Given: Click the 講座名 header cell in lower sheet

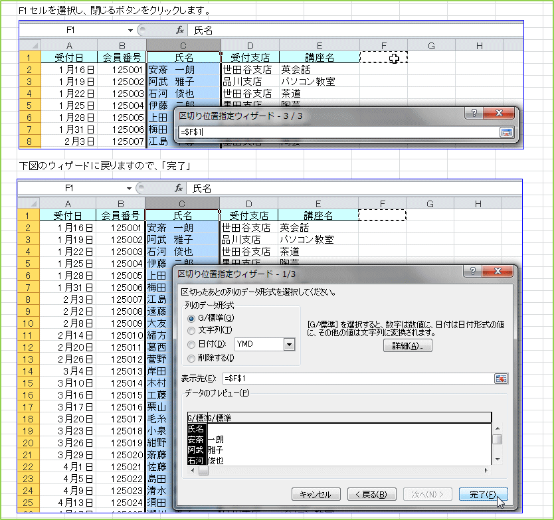Looking at the screenshot, I should [318, 215].
